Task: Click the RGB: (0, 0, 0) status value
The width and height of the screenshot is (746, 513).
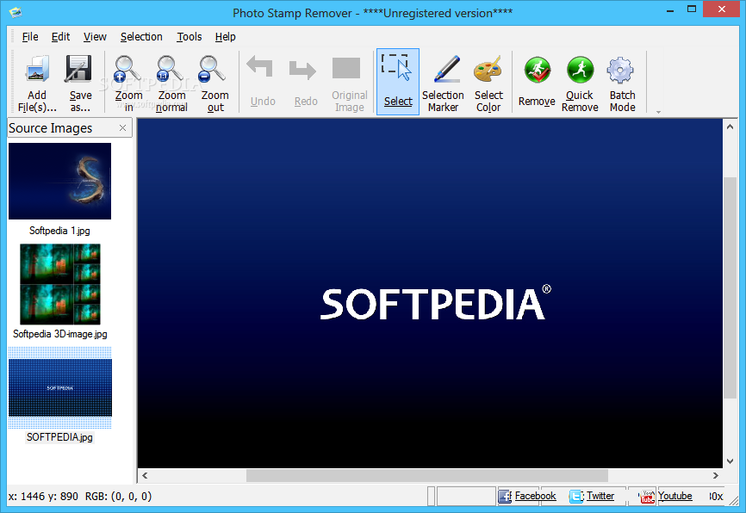Action: point(119,496)
